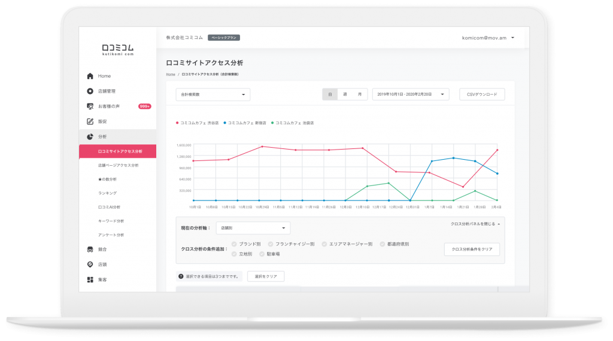Screen dimensions: 613x341
Task: Check the エリアマネージャー別 condition
Action: (324, 244)
